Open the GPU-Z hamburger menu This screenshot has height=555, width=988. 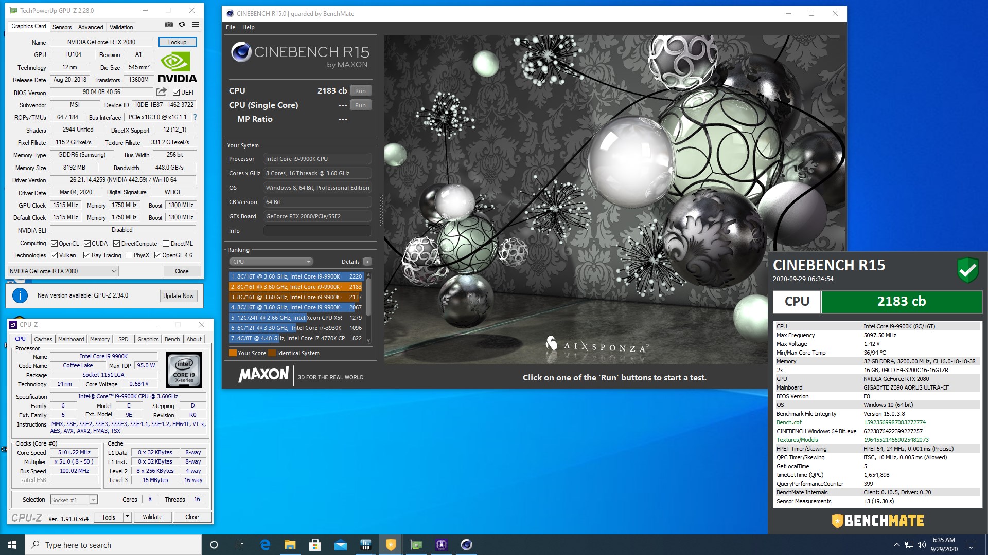(x=196, y=24)
